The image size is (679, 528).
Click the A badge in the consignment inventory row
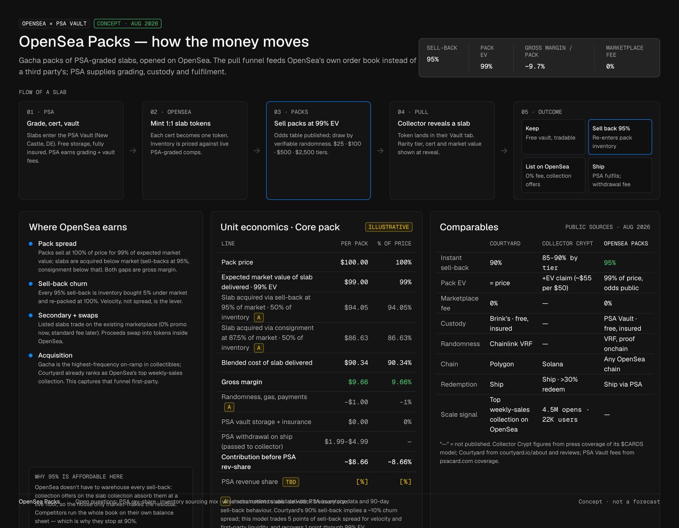coord(259,348)
